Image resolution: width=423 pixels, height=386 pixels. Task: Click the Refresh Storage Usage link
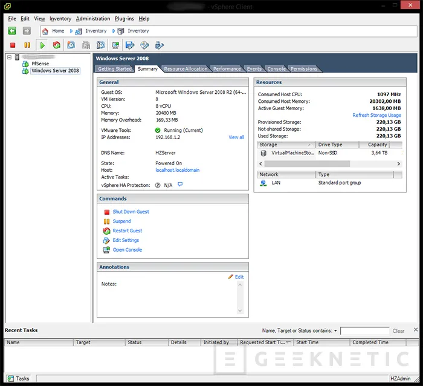376,115
